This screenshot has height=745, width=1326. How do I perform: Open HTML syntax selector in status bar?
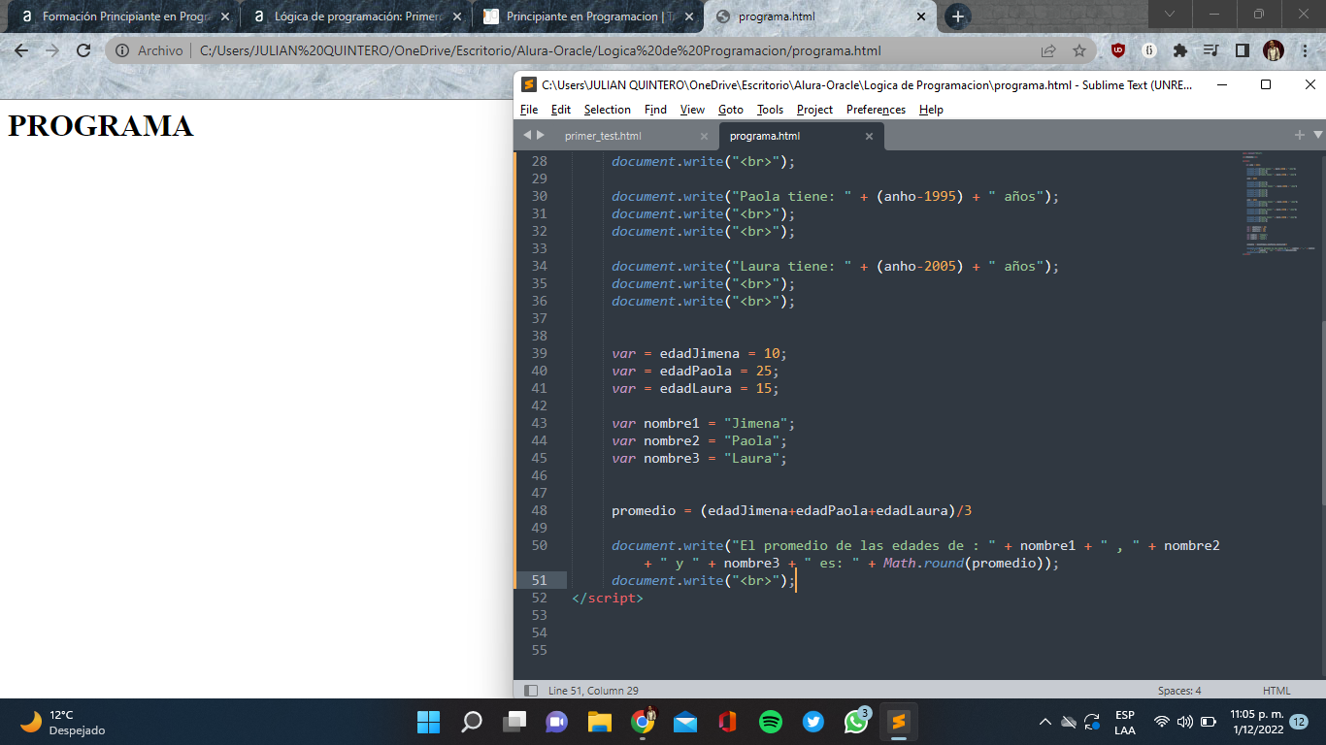[x=1276, y=691]
